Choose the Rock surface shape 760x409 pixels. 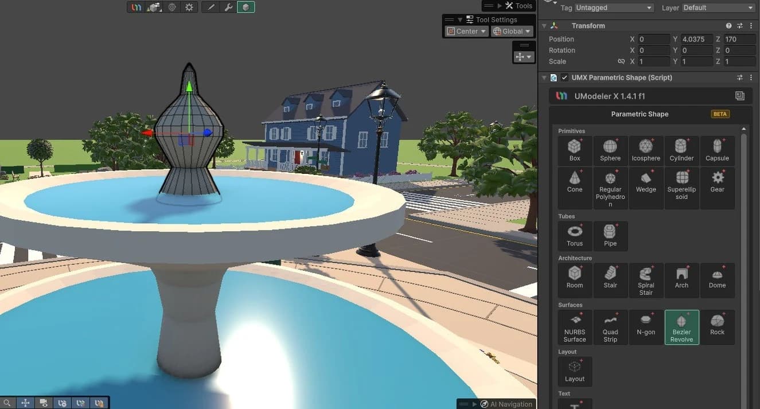tap(717, 328)
